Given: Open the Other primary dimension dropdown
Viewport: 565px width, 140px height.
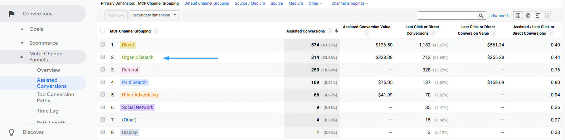Looking at the screenshot, I should [315, 3].
